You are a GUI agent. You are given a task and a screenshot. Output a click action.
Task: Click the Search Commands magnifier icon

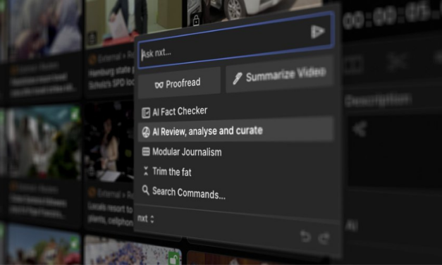point(145,190)
